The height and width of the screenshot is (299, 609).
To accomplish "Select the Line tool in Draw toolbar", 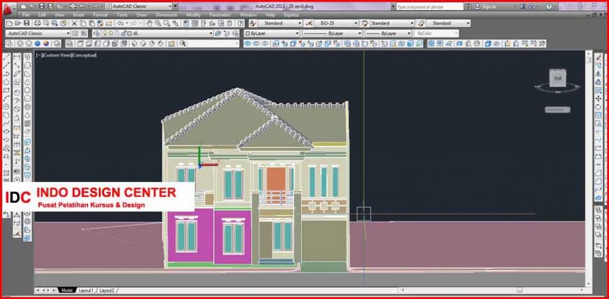I will (x=6, y=58).
